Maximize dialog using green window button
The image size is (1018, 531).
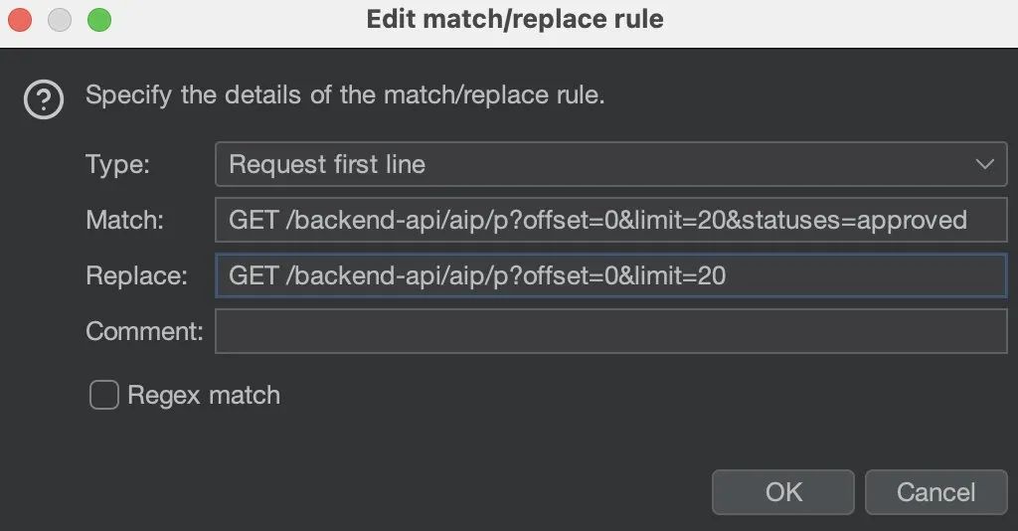(x=99, y=19)
